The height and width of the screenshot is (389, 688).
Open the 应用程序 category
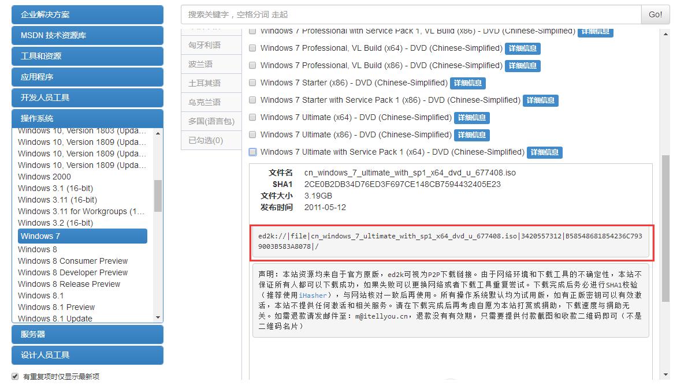(x=87, y=77)
